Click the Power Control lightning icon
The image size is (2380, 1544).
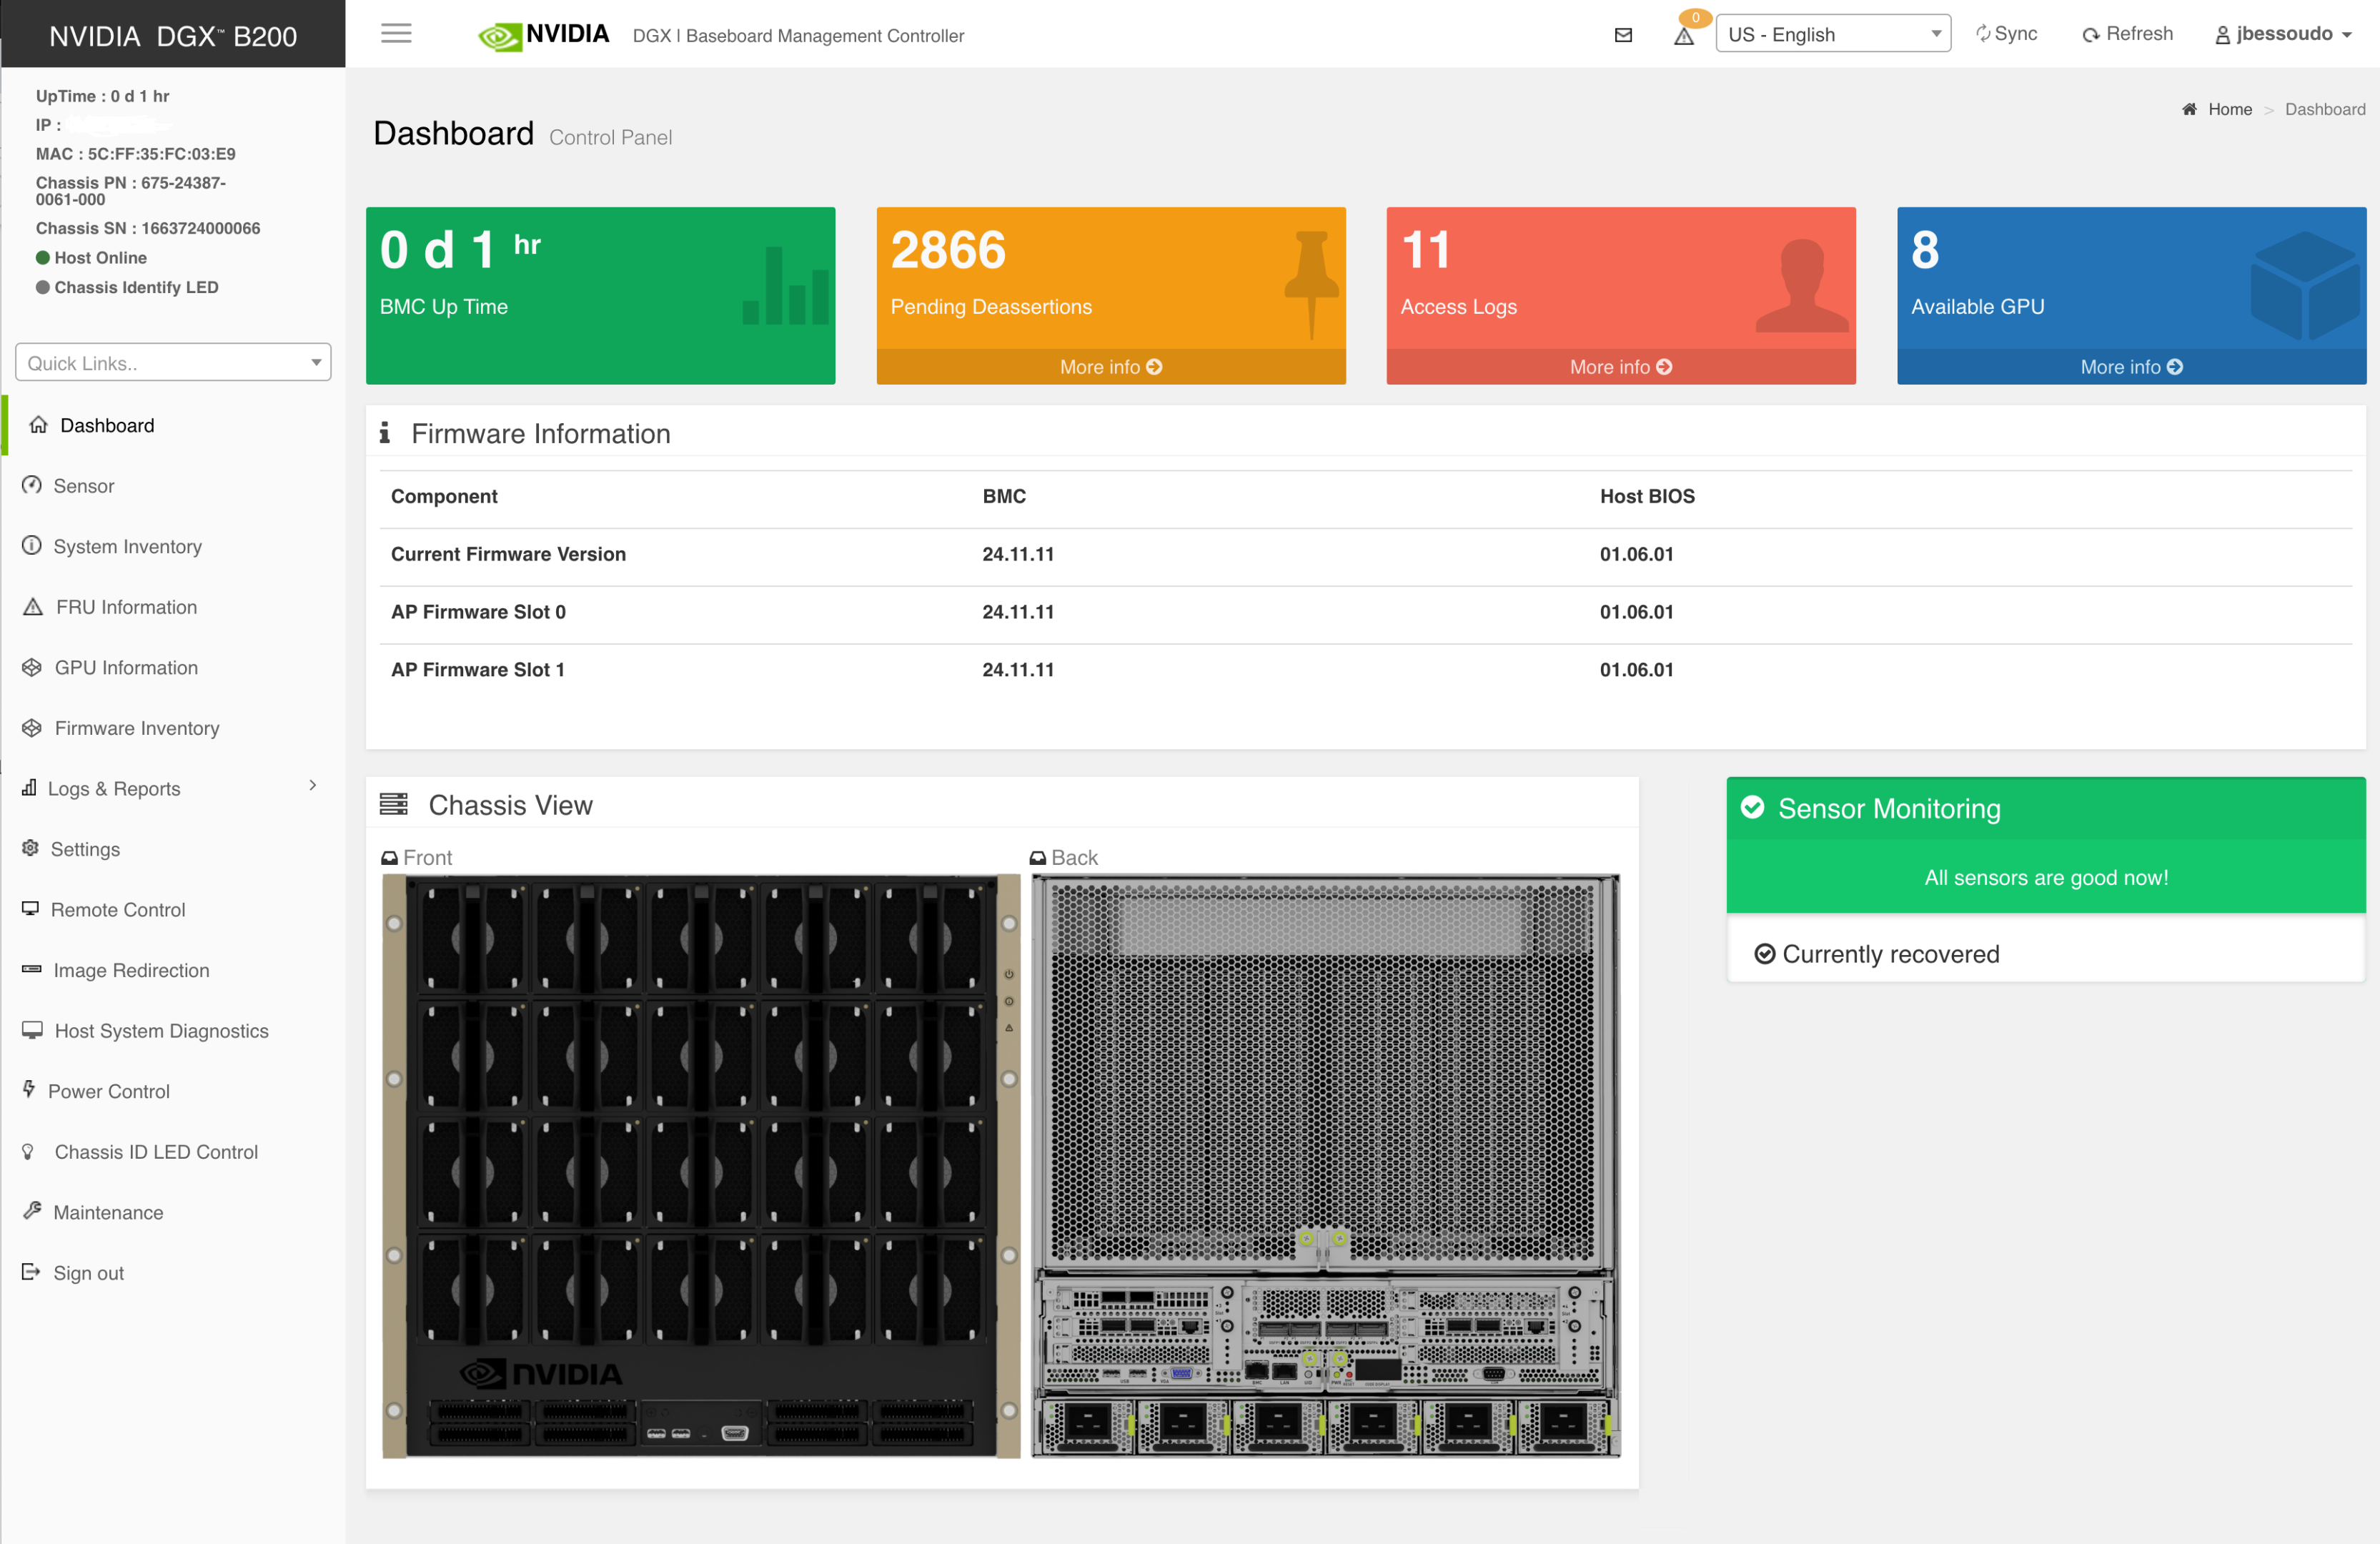[x=29, y=1088]
